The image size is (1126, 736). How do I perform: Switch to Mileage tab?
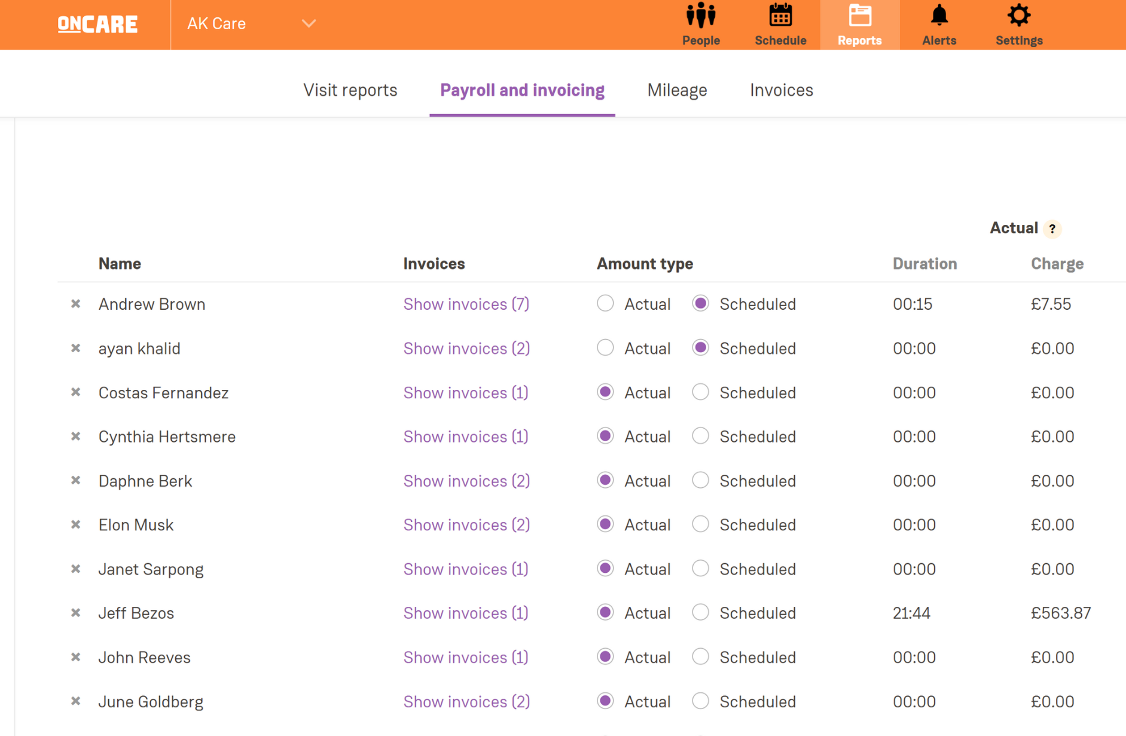677,90
